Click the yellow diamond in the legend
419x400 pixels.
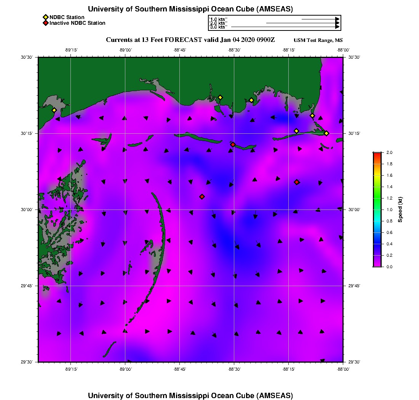(45, 17)
